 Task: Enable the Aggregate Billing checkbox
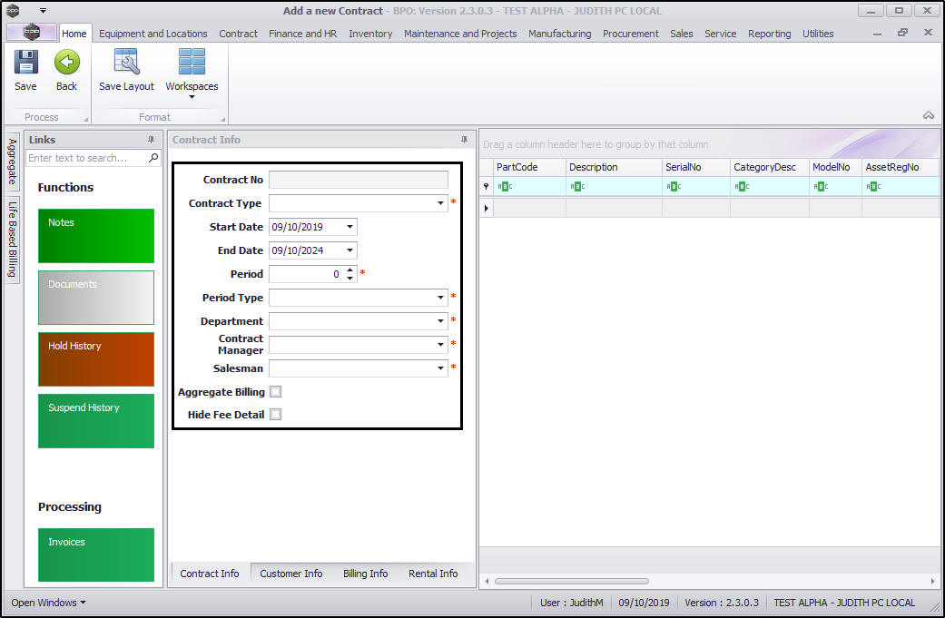[x=276, y=392]
